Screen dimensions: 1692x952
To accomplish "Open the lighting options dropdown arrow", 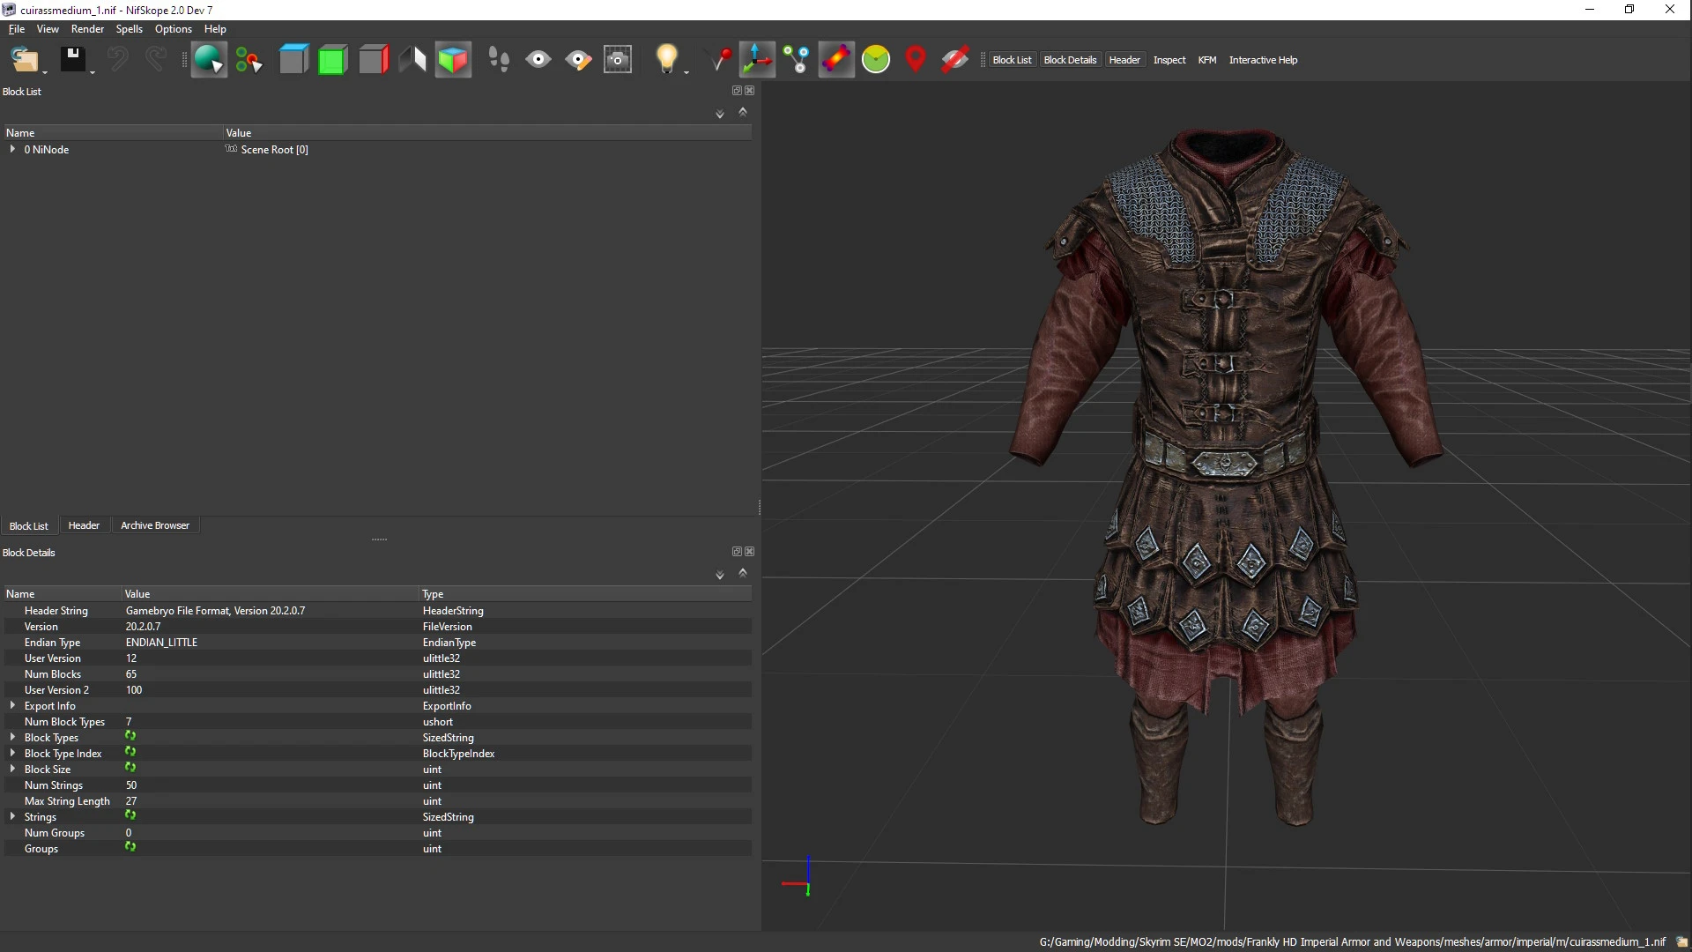I will (686, 71).
